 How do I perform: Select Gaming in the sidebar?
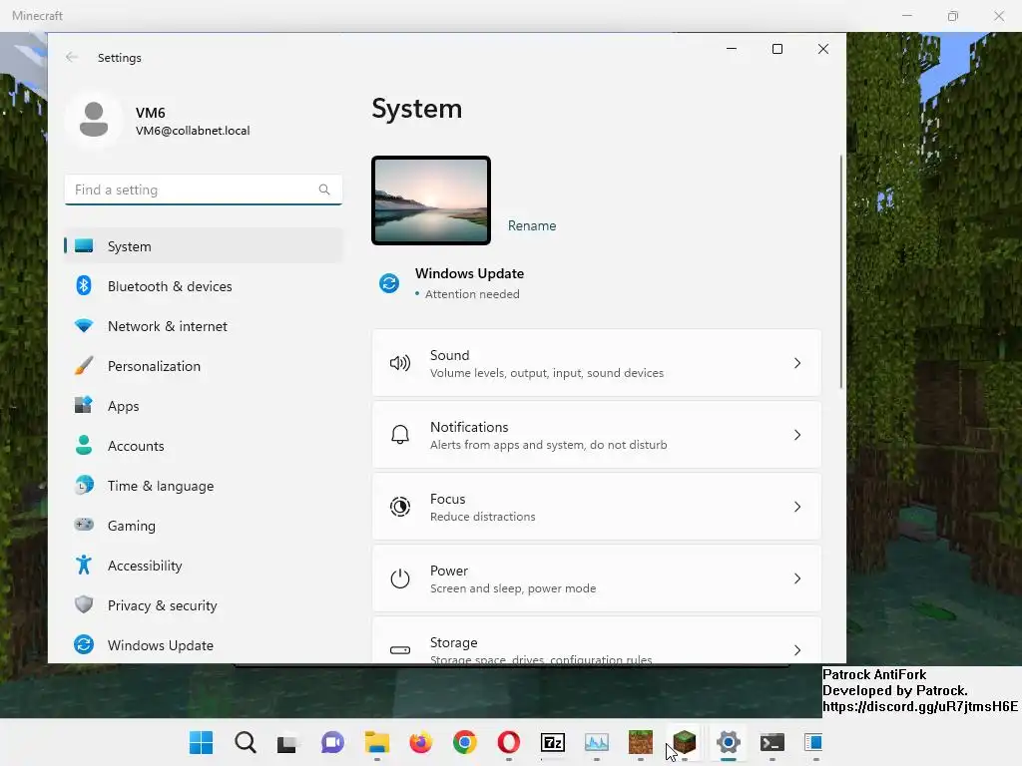point(204,525)
